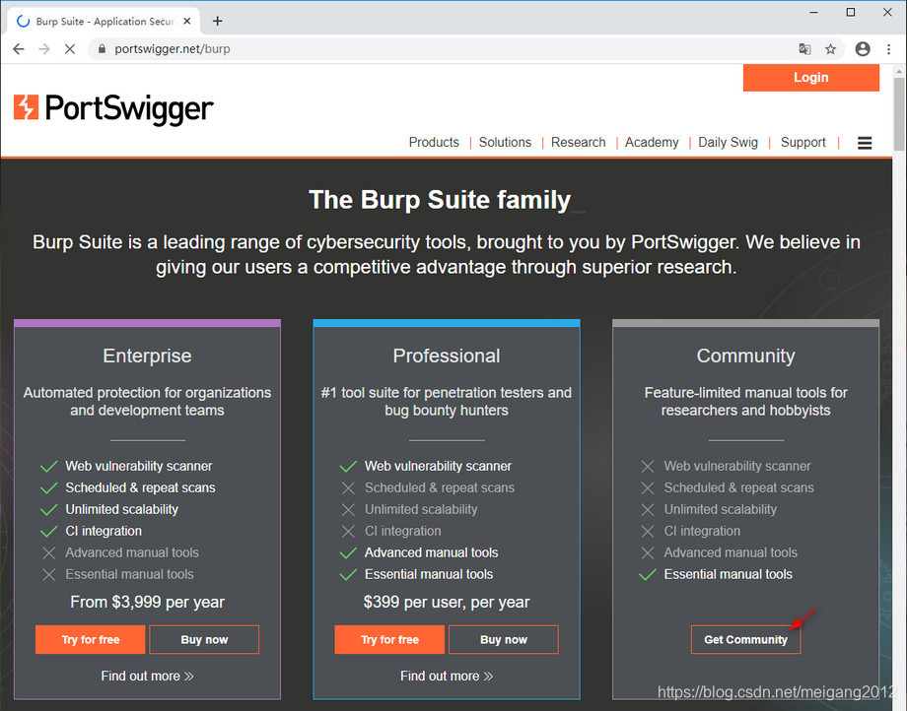Viewport: 907px width, 711px height.
Task: Click Professional 'Essential manual tools' feature
Action: tap(429, 574)
